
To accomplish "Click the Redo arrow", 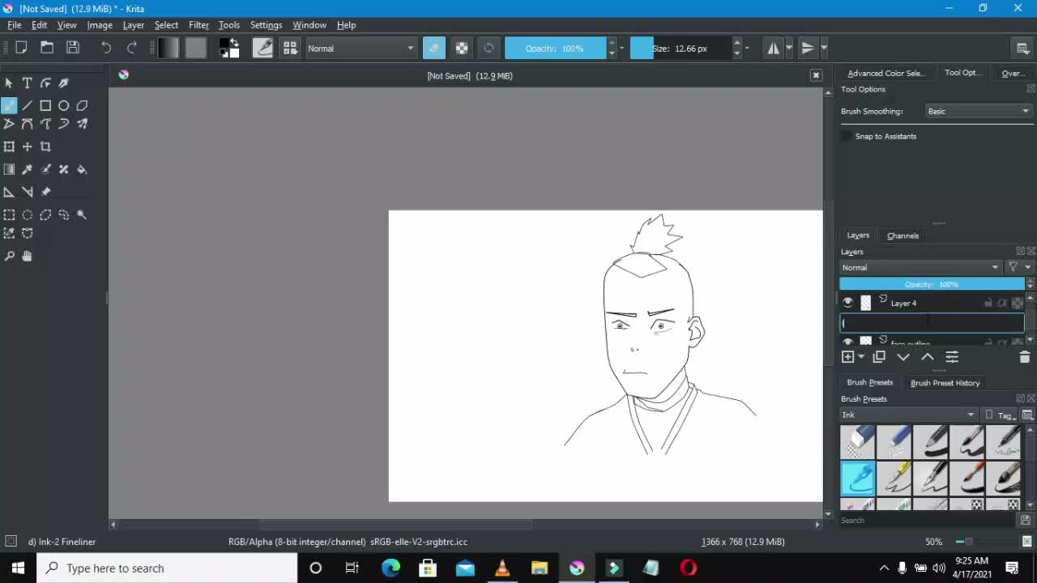I will (131, 49).
